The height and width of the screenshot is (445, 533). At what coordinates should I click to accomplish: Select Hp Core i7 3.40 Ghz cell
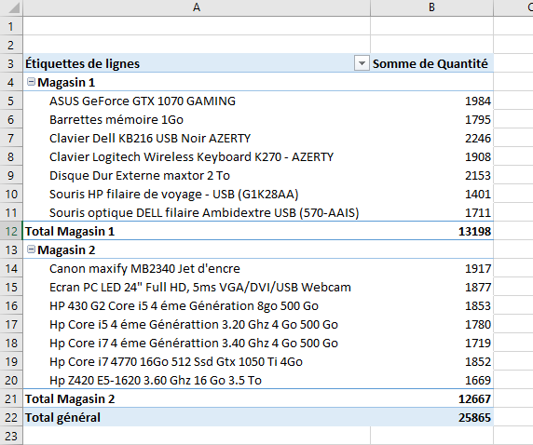197,344
